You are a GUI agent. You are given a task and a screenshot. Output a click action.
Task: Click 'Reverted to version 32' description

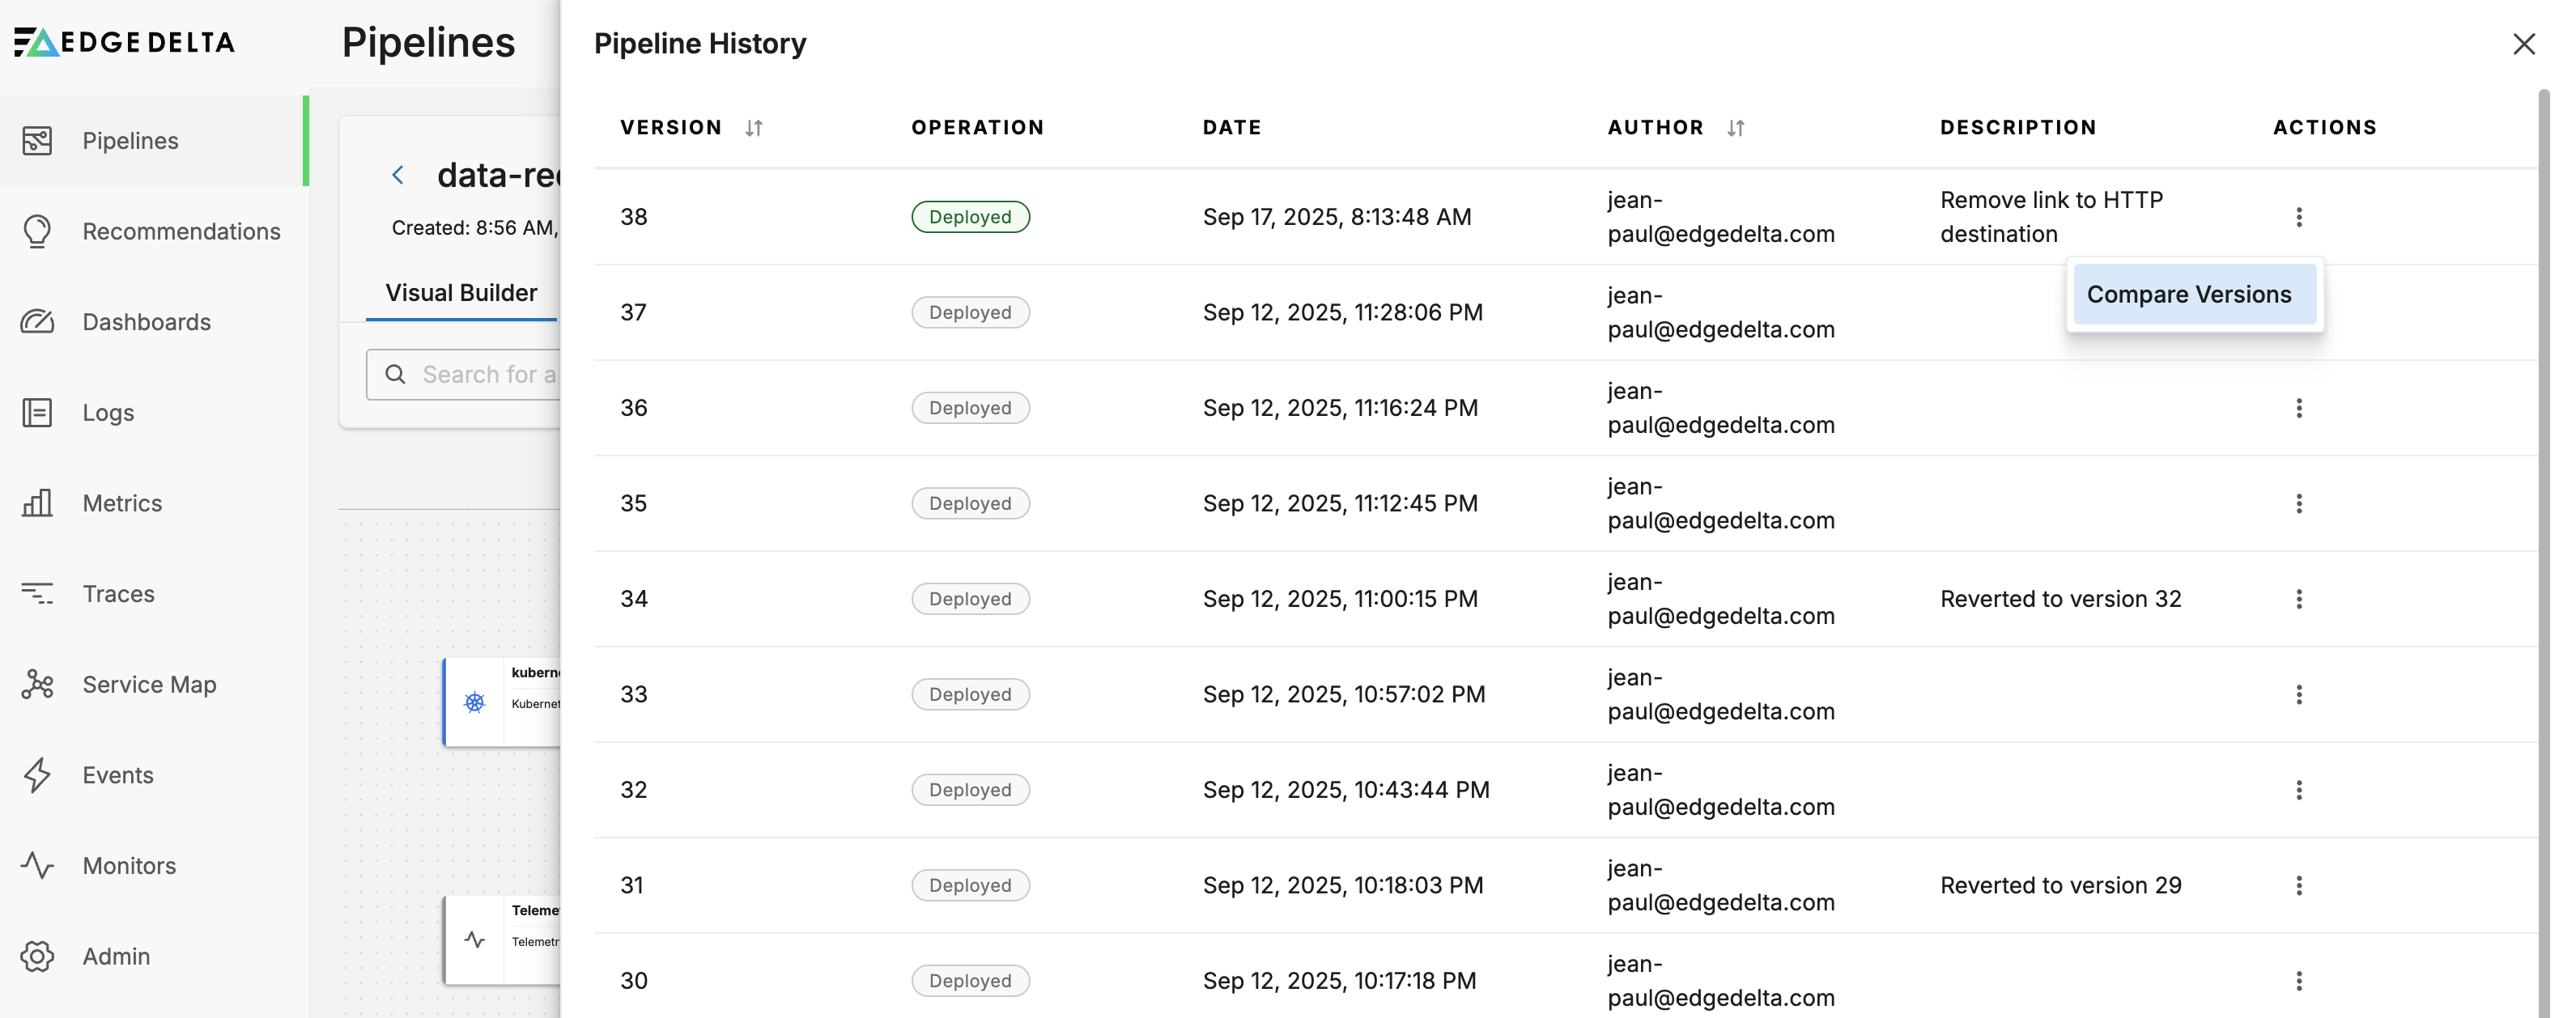2060,599
